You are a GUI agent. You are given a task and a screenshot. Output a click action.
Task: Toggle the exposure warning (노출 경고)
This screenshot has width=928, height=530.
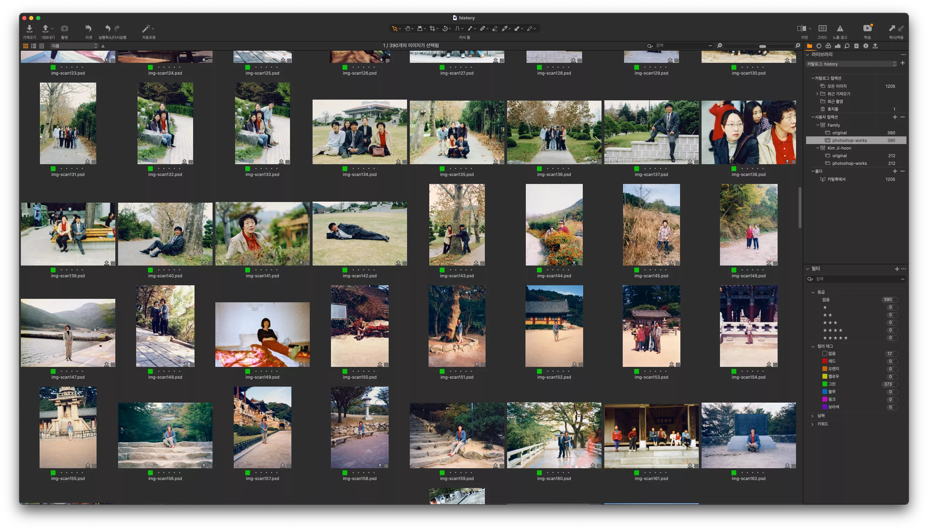[x=840, y=28]
